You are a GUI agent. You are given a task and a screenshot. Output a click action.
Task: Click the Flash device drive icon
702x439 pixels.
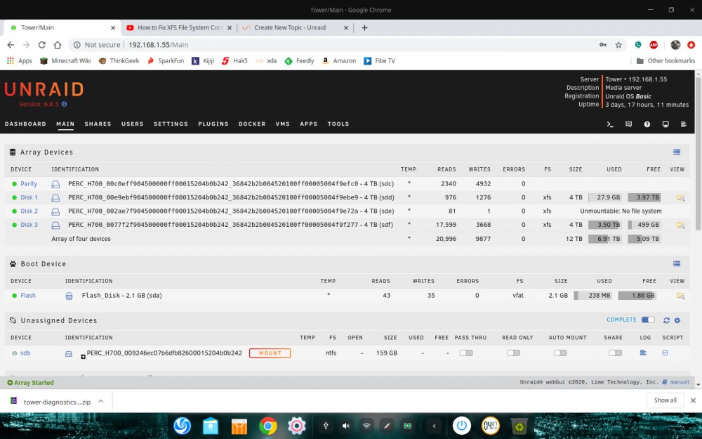pyautogui.click(x=69, y=296)
